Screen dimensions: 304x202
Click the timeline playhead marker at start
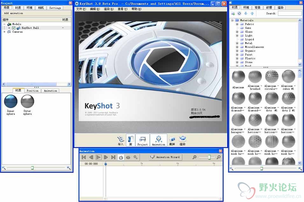pos(106,164)
